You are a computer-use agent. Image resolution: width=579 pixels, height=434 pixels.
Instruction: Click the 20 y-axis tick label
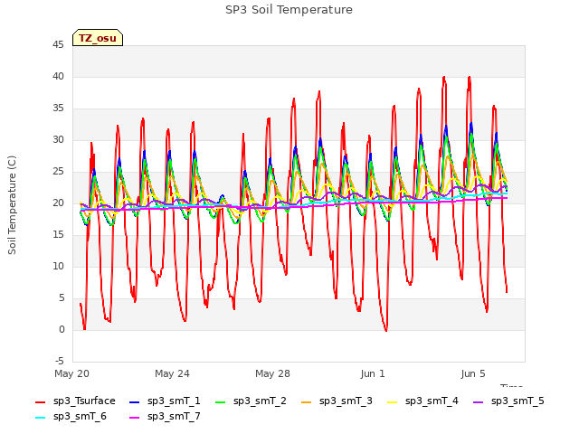(58, 203)
